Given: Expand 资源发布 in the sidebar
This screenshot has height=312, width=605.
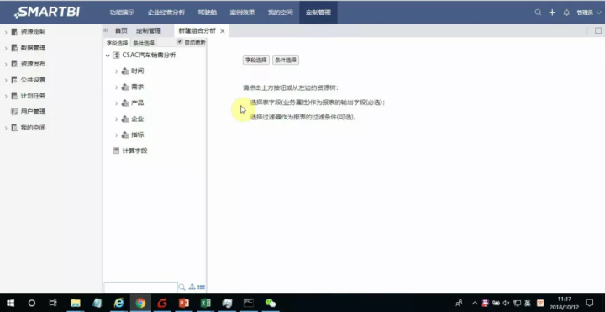Looking at the screenshot, I should [6, 64].
